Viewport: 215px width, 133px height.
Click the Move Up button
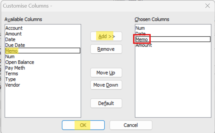tap(106, 73)
